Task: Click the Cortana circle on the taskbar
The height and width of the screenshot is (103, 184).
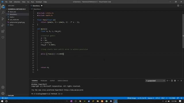Action: [x=6, y=101]
